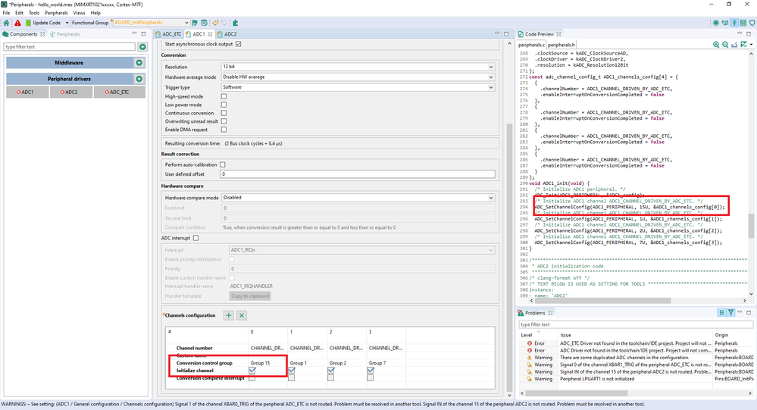Click the Home icon in the main toolbar
The width and height of the screenshot is (757, 410).
(6, 23)
